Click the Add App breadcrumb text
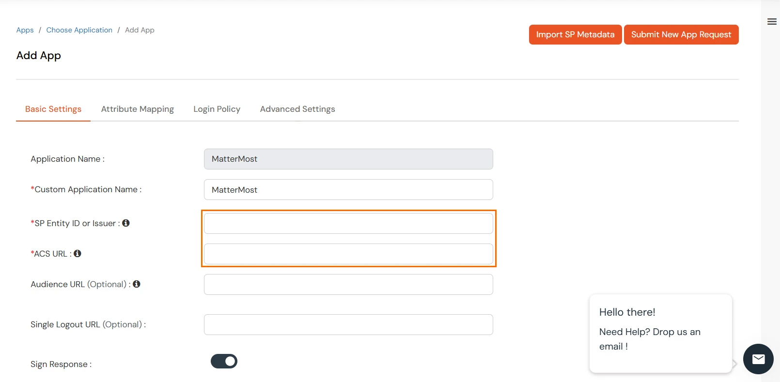Viewport: 780px width, 382px height. click(x=140, y=30)
